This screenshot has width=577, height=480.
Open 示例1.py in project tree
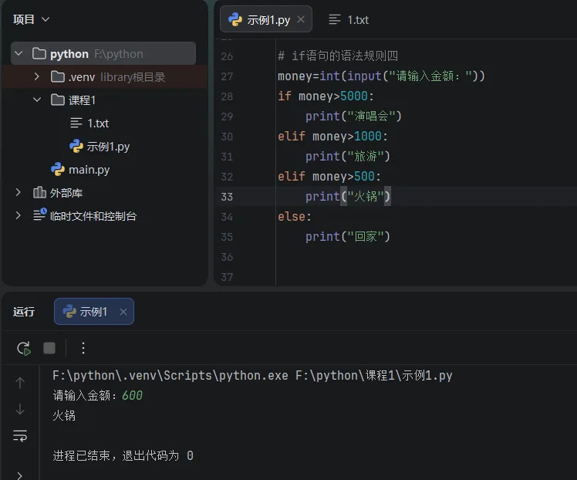pos(100,146)
